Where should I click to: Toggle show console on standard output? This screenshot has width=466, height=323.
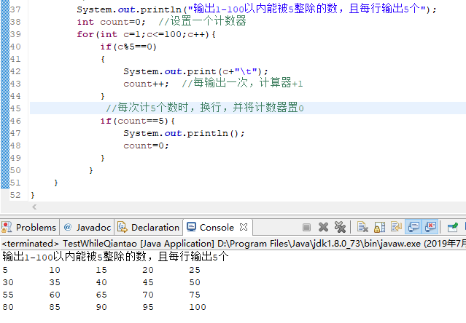413,227
